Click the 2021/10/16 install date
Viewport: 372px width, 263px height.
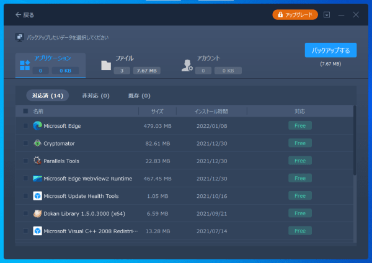pyautogui.click(x=212, y=196)
